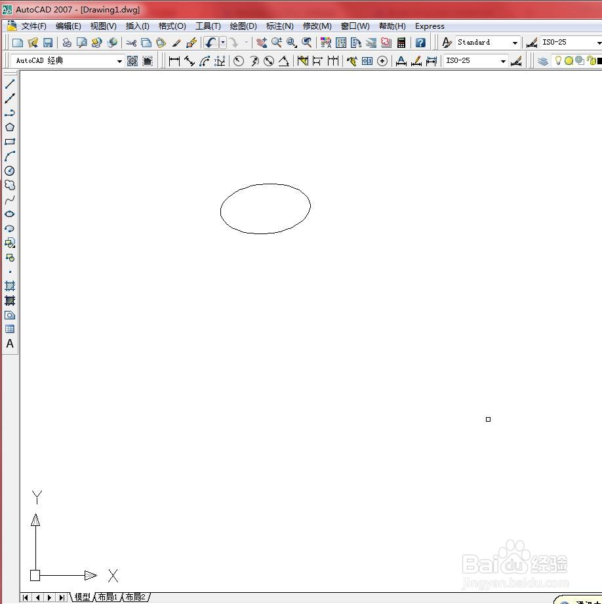Click the Diameter Dimension tool
Image resolution: width=602 pixels, height=604 pixels.
[269, 61]
